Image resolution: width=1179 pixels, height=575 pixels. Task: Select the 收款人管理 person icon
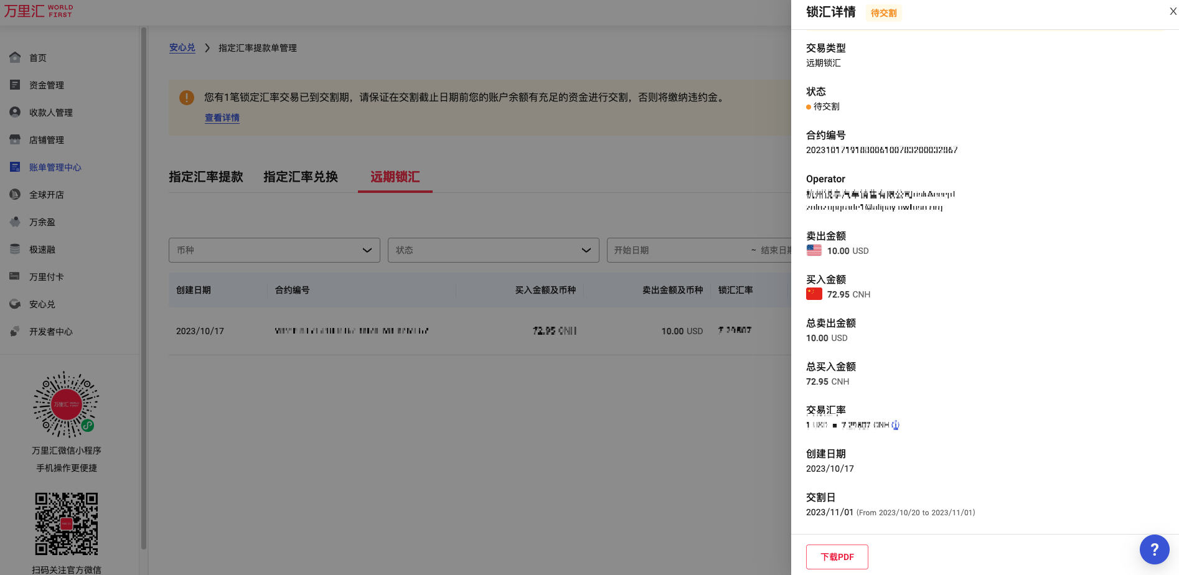[15, 112]
